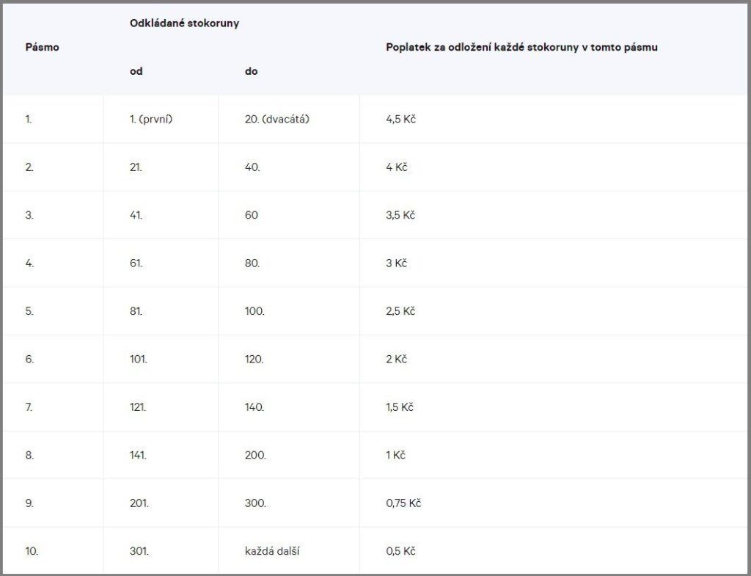This screenshot has width=751, height=576.
Task: Select the 2,5 Kč fee cell
Action: coord(400,311)
